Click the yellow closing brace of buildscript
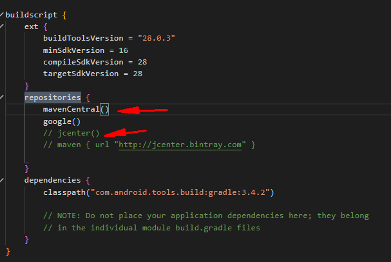The width and height of the screenshot is (391, 262). [x=8, y=251]
